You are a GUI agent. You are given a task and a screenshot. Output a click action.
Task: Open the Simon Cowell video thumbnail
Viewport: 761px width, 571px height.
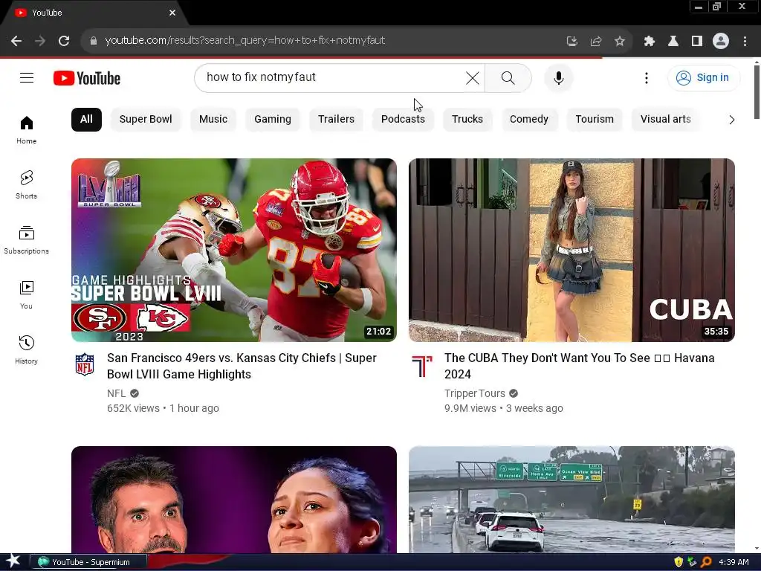234,499
